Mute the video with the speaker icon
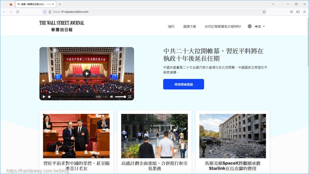This screenshot has width=309, height=174. pos(112,97)
